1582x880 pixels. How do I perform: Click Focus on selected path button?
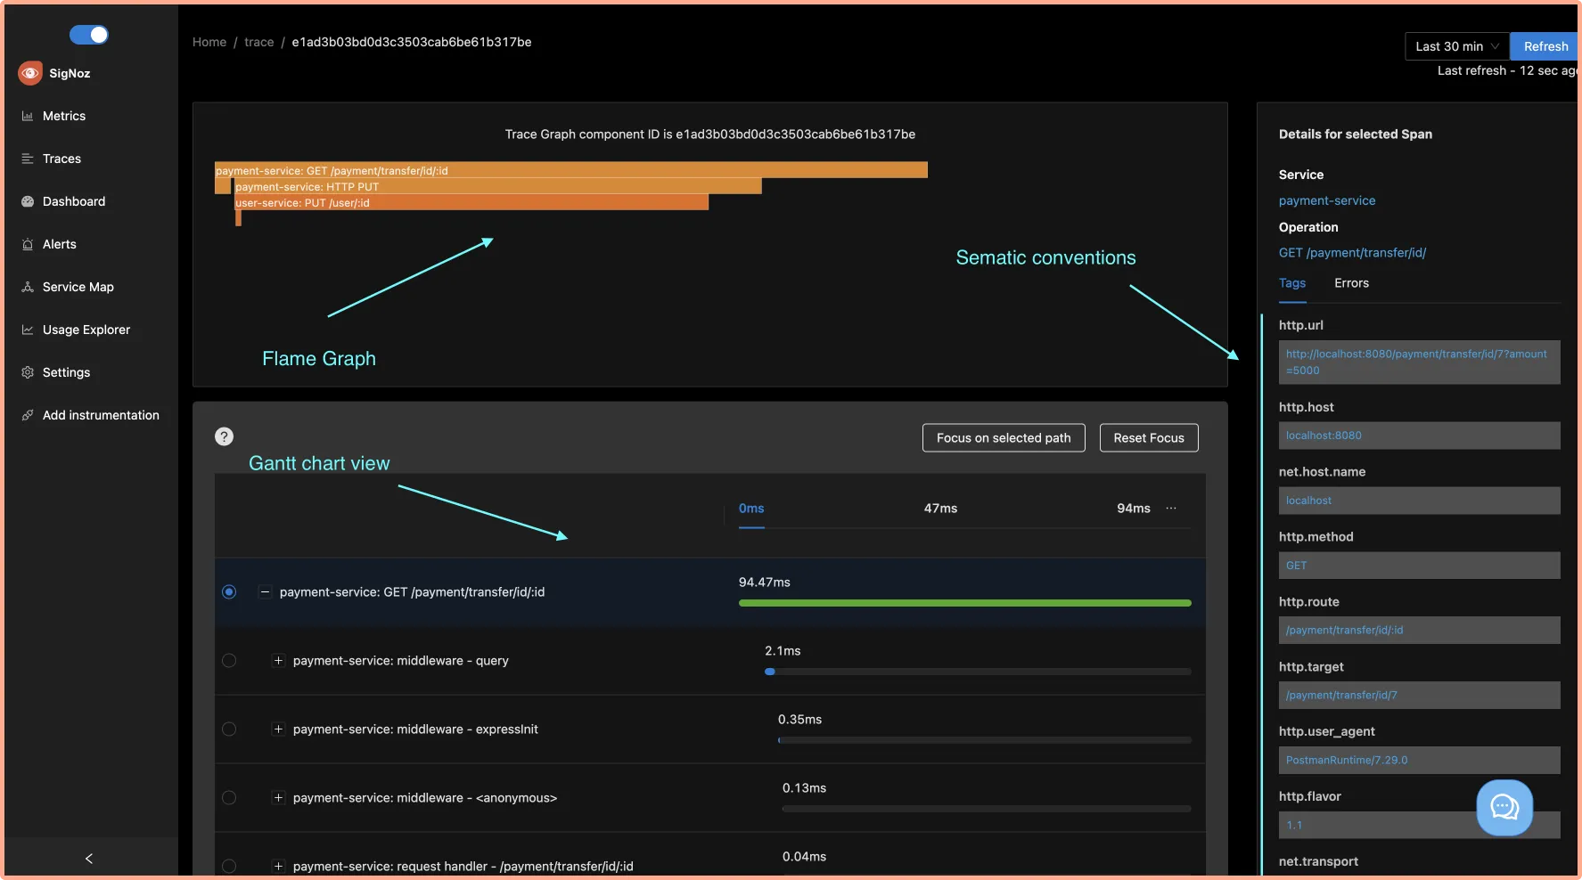(x=1004, y=438)
